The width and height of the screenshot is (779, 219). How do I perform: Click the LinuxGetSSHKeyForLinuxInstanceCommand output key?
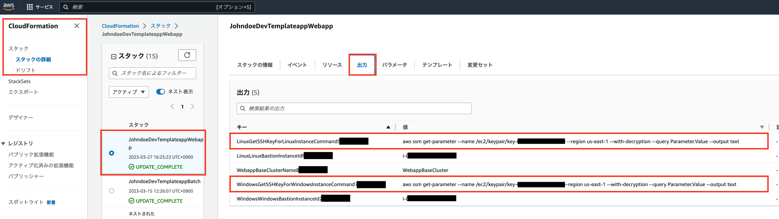[288, 141]
